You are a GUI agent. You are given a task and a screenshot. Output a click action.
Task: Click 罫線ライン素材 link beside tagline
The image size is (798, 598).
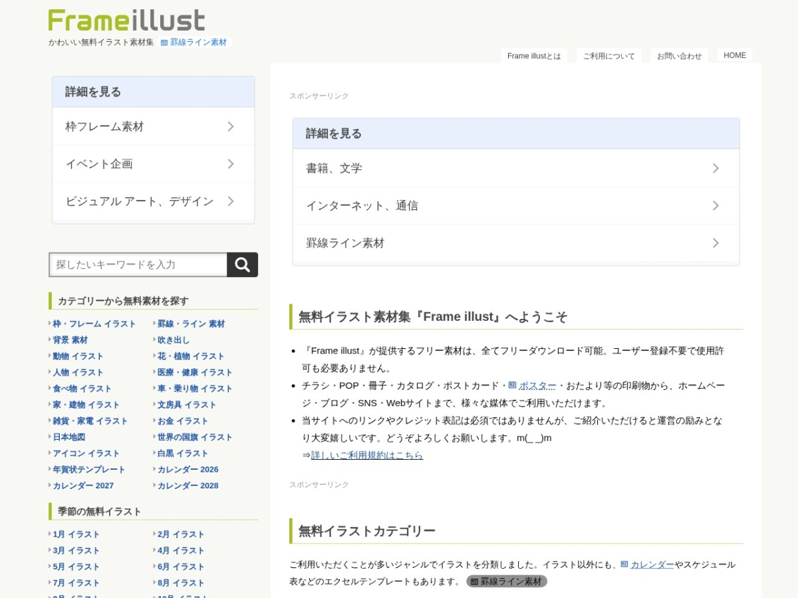coord(194,42)
